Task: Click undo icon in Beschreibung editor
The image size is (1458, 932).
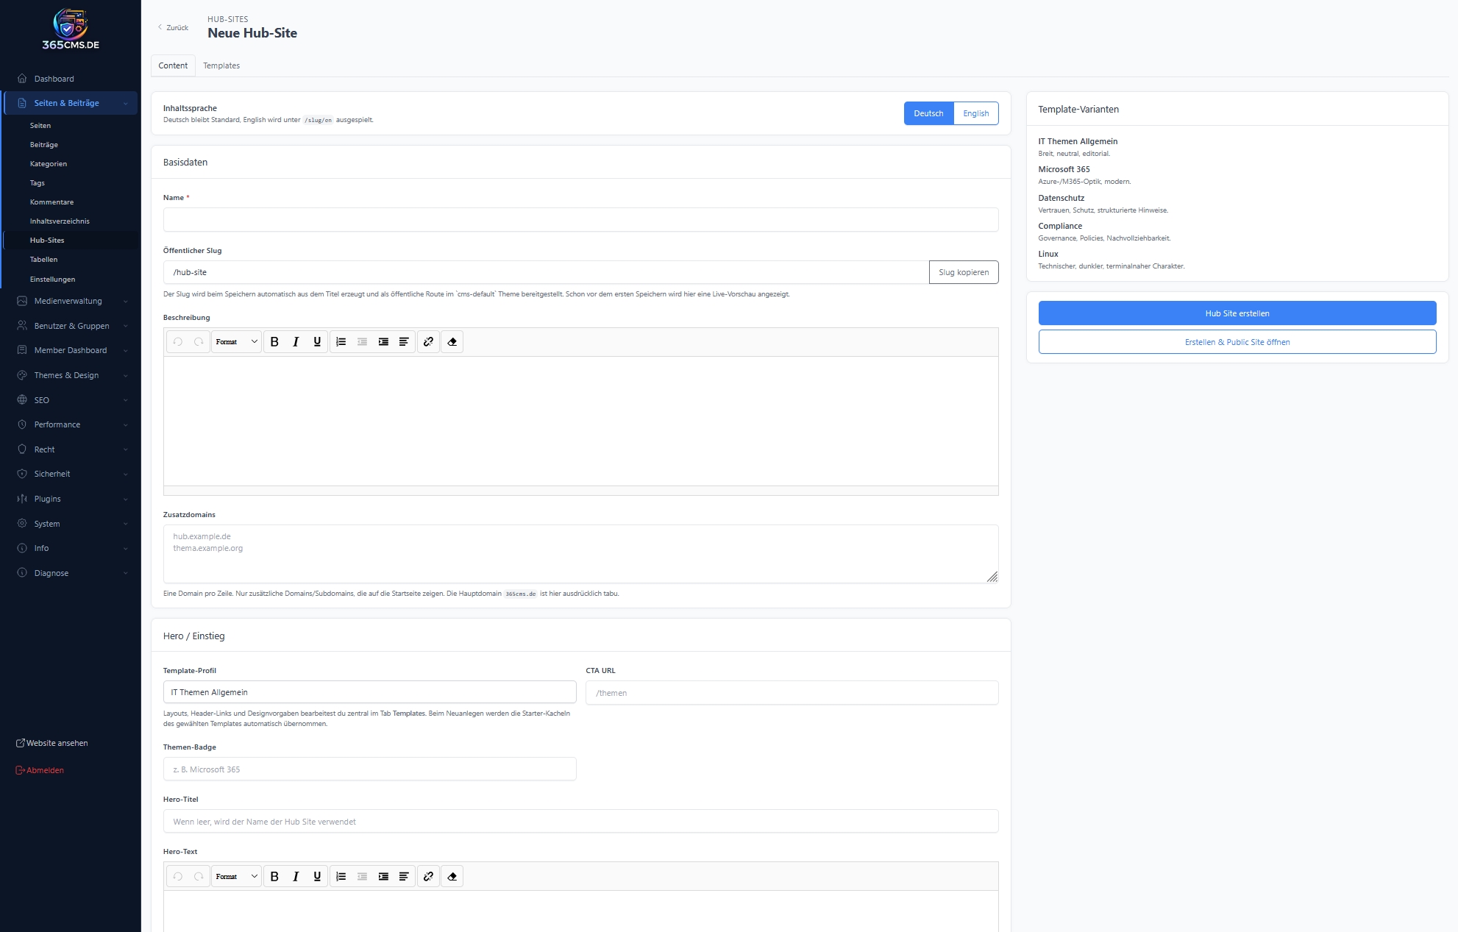Action: coord(177,342)
